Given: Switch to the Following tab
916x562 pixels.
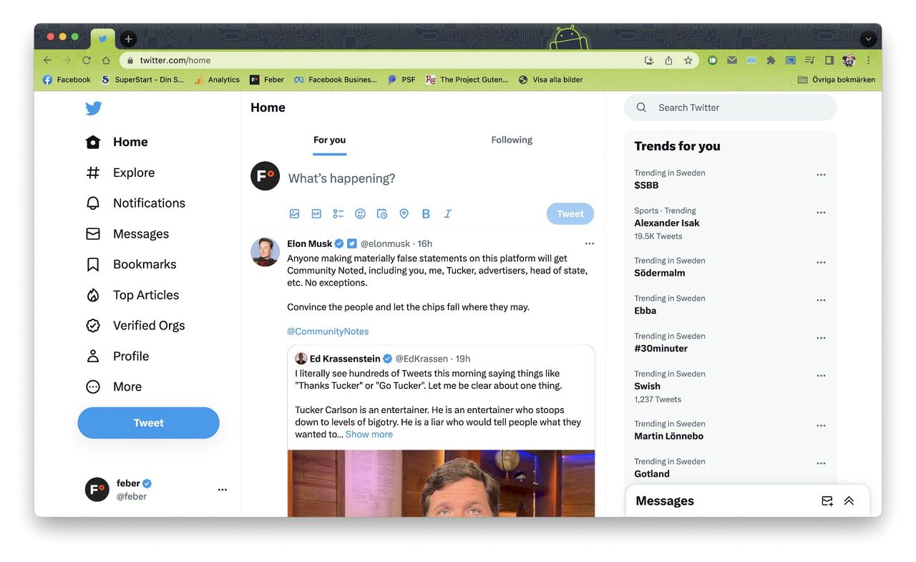Looking at the screenshot, I should click(512, 140).
